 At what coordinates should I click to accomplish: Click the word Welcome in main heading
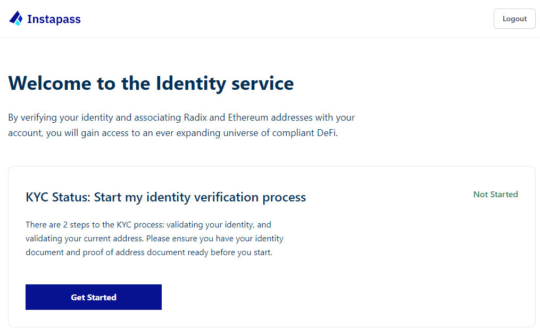(x=50, y=83)
